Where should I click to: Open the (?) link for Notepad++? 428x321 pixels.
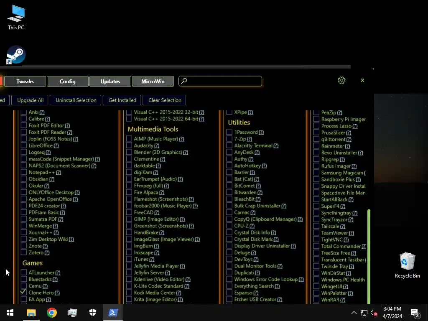point(59,173)
